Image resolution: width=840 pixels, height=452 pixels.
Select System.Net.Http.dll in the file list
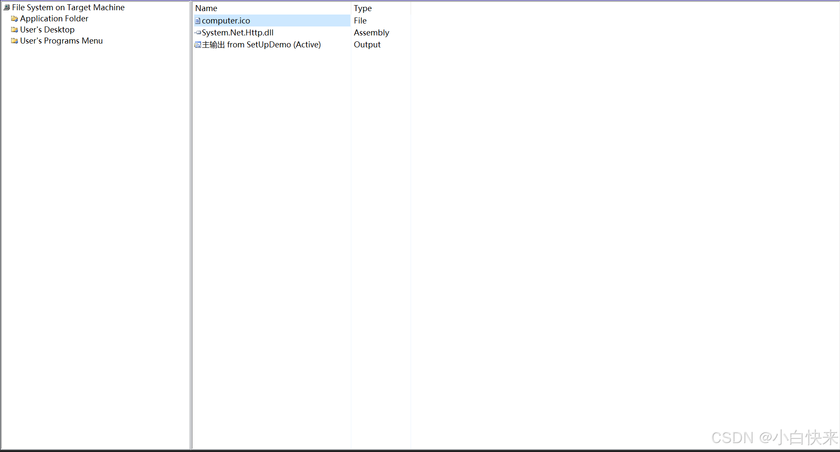point(237,32)
